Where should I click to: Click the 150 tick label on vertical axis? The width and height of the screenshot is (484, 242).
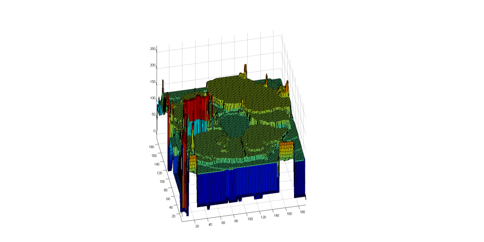(153, 82)
